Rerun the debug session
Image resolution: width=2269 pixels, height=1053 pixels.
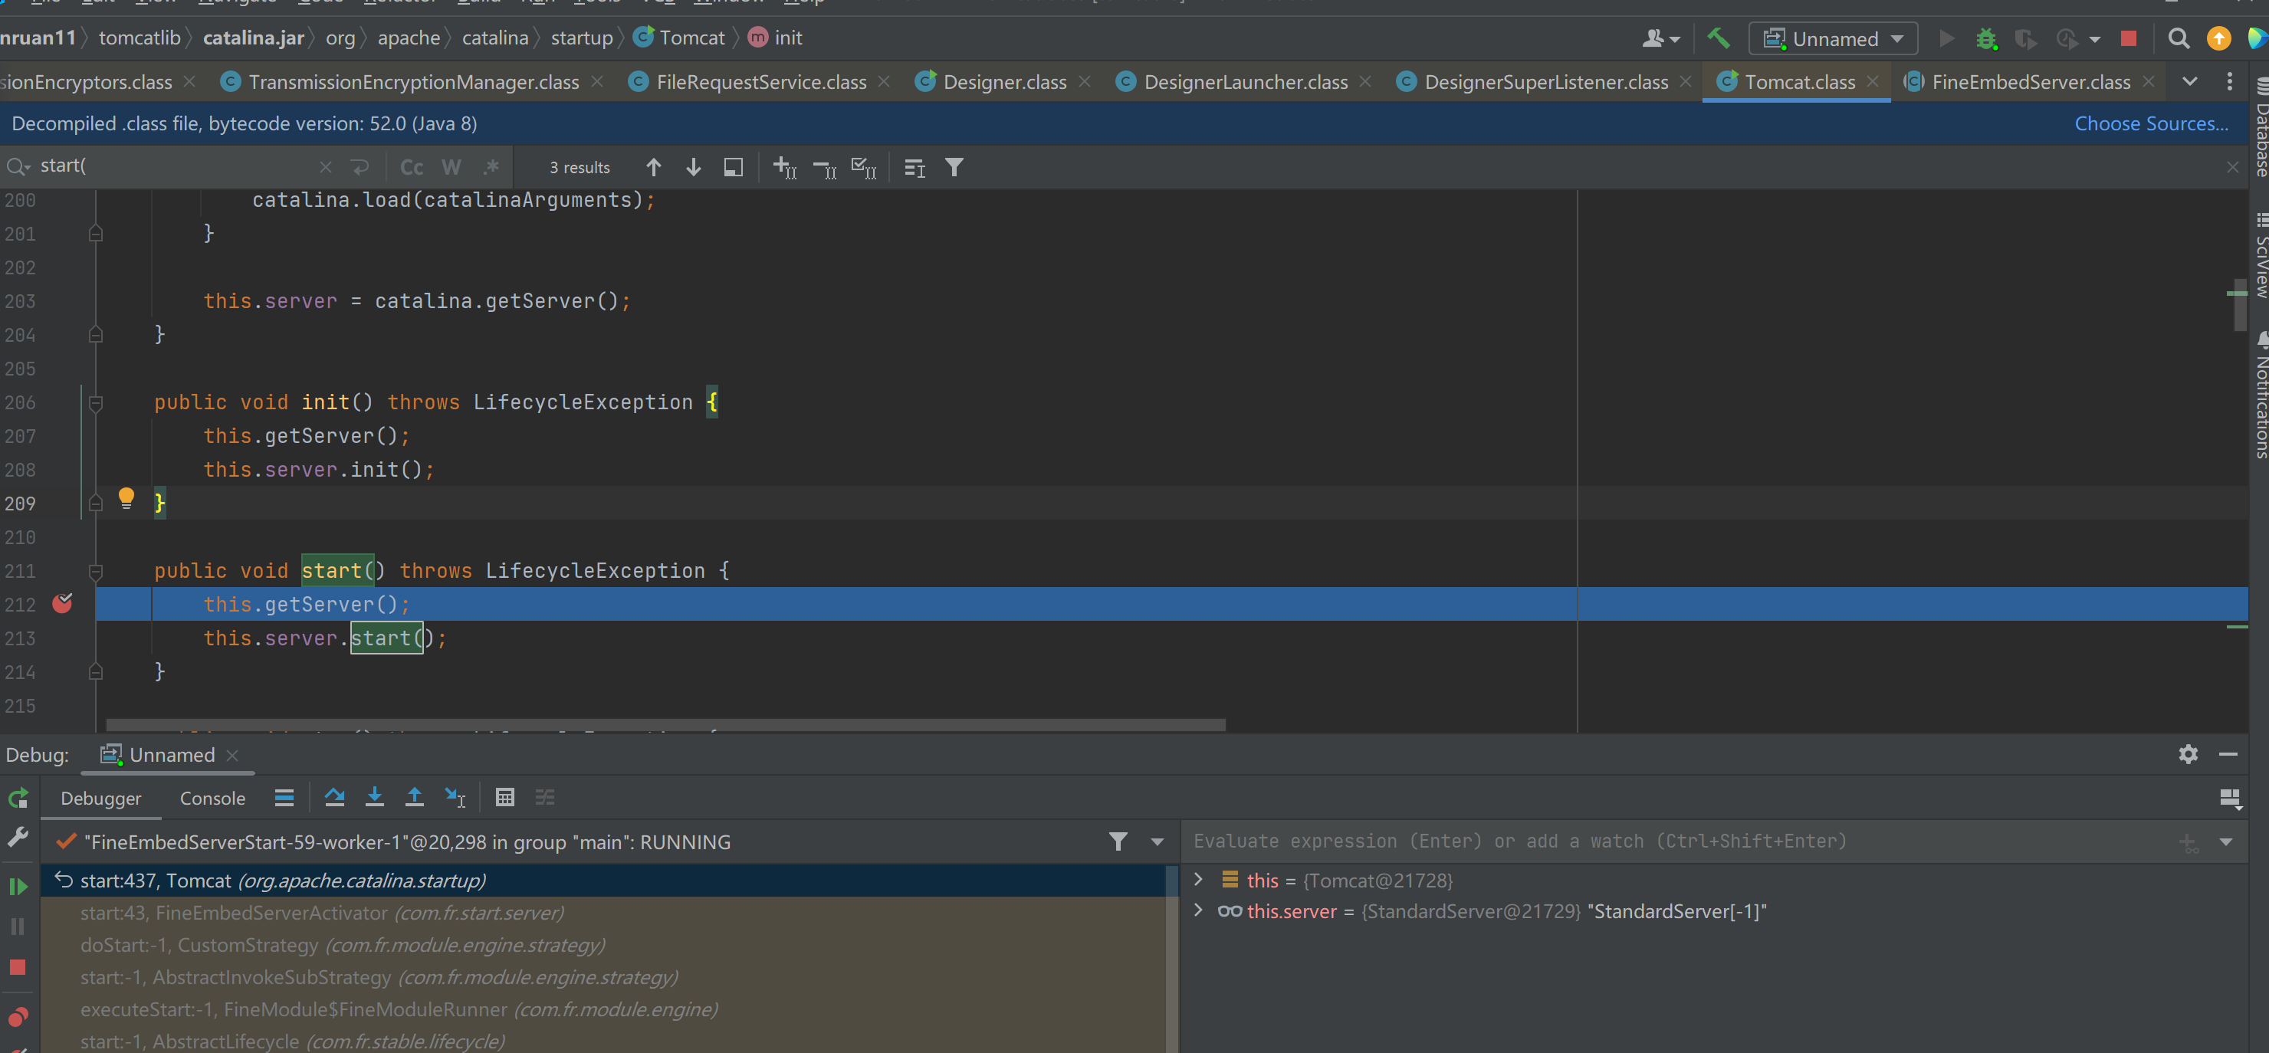[18, 799]
